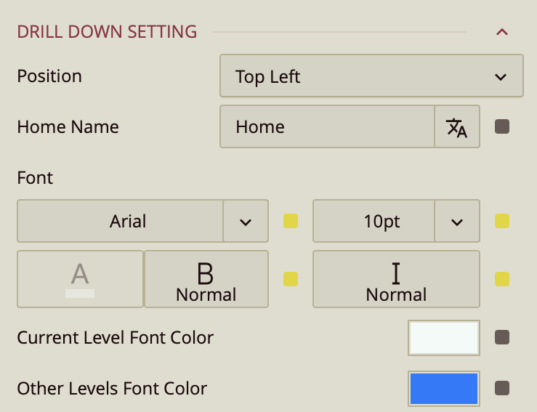The image size is (537, 412).
Task: Click the Arial font name button
Action: click(121, 222)
